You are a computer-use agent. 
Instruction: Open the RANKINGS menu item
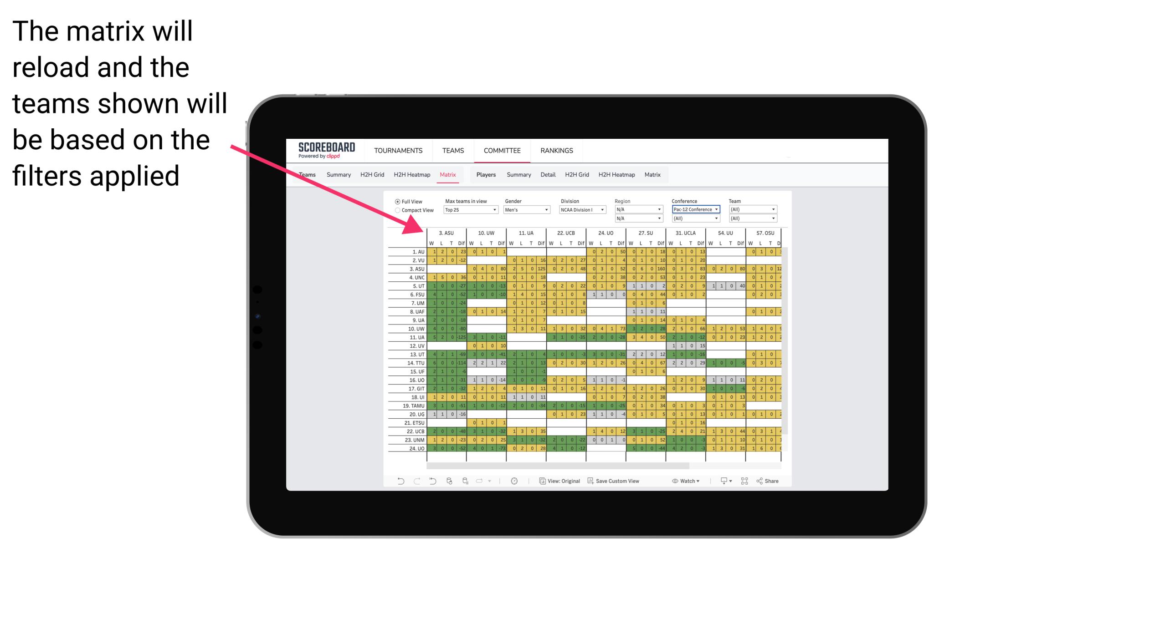555,150
